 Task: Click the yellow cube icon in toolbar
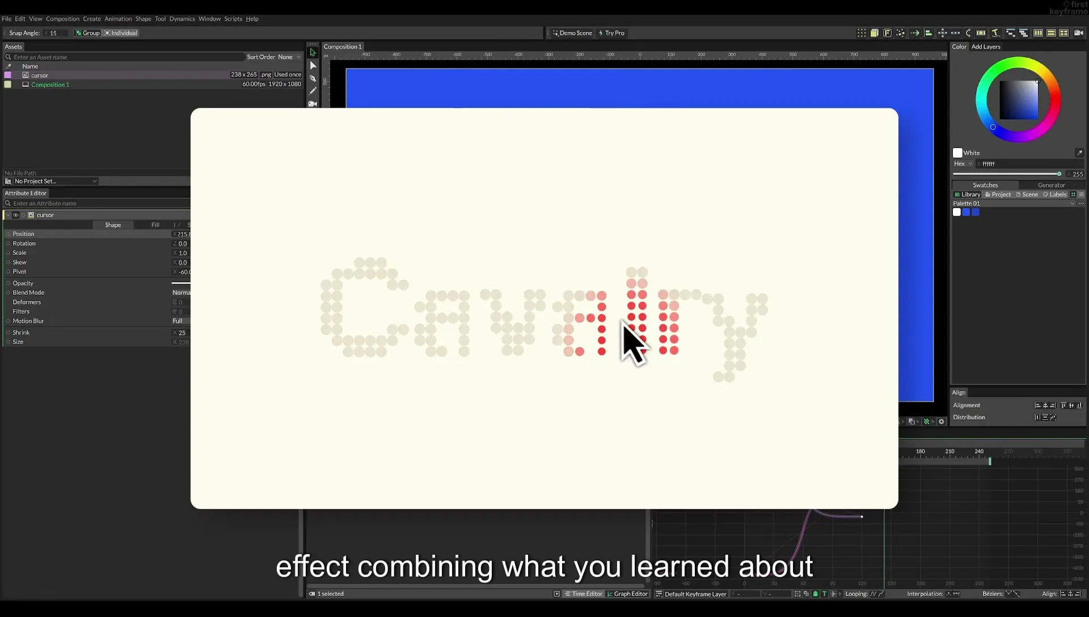point(875,33)
